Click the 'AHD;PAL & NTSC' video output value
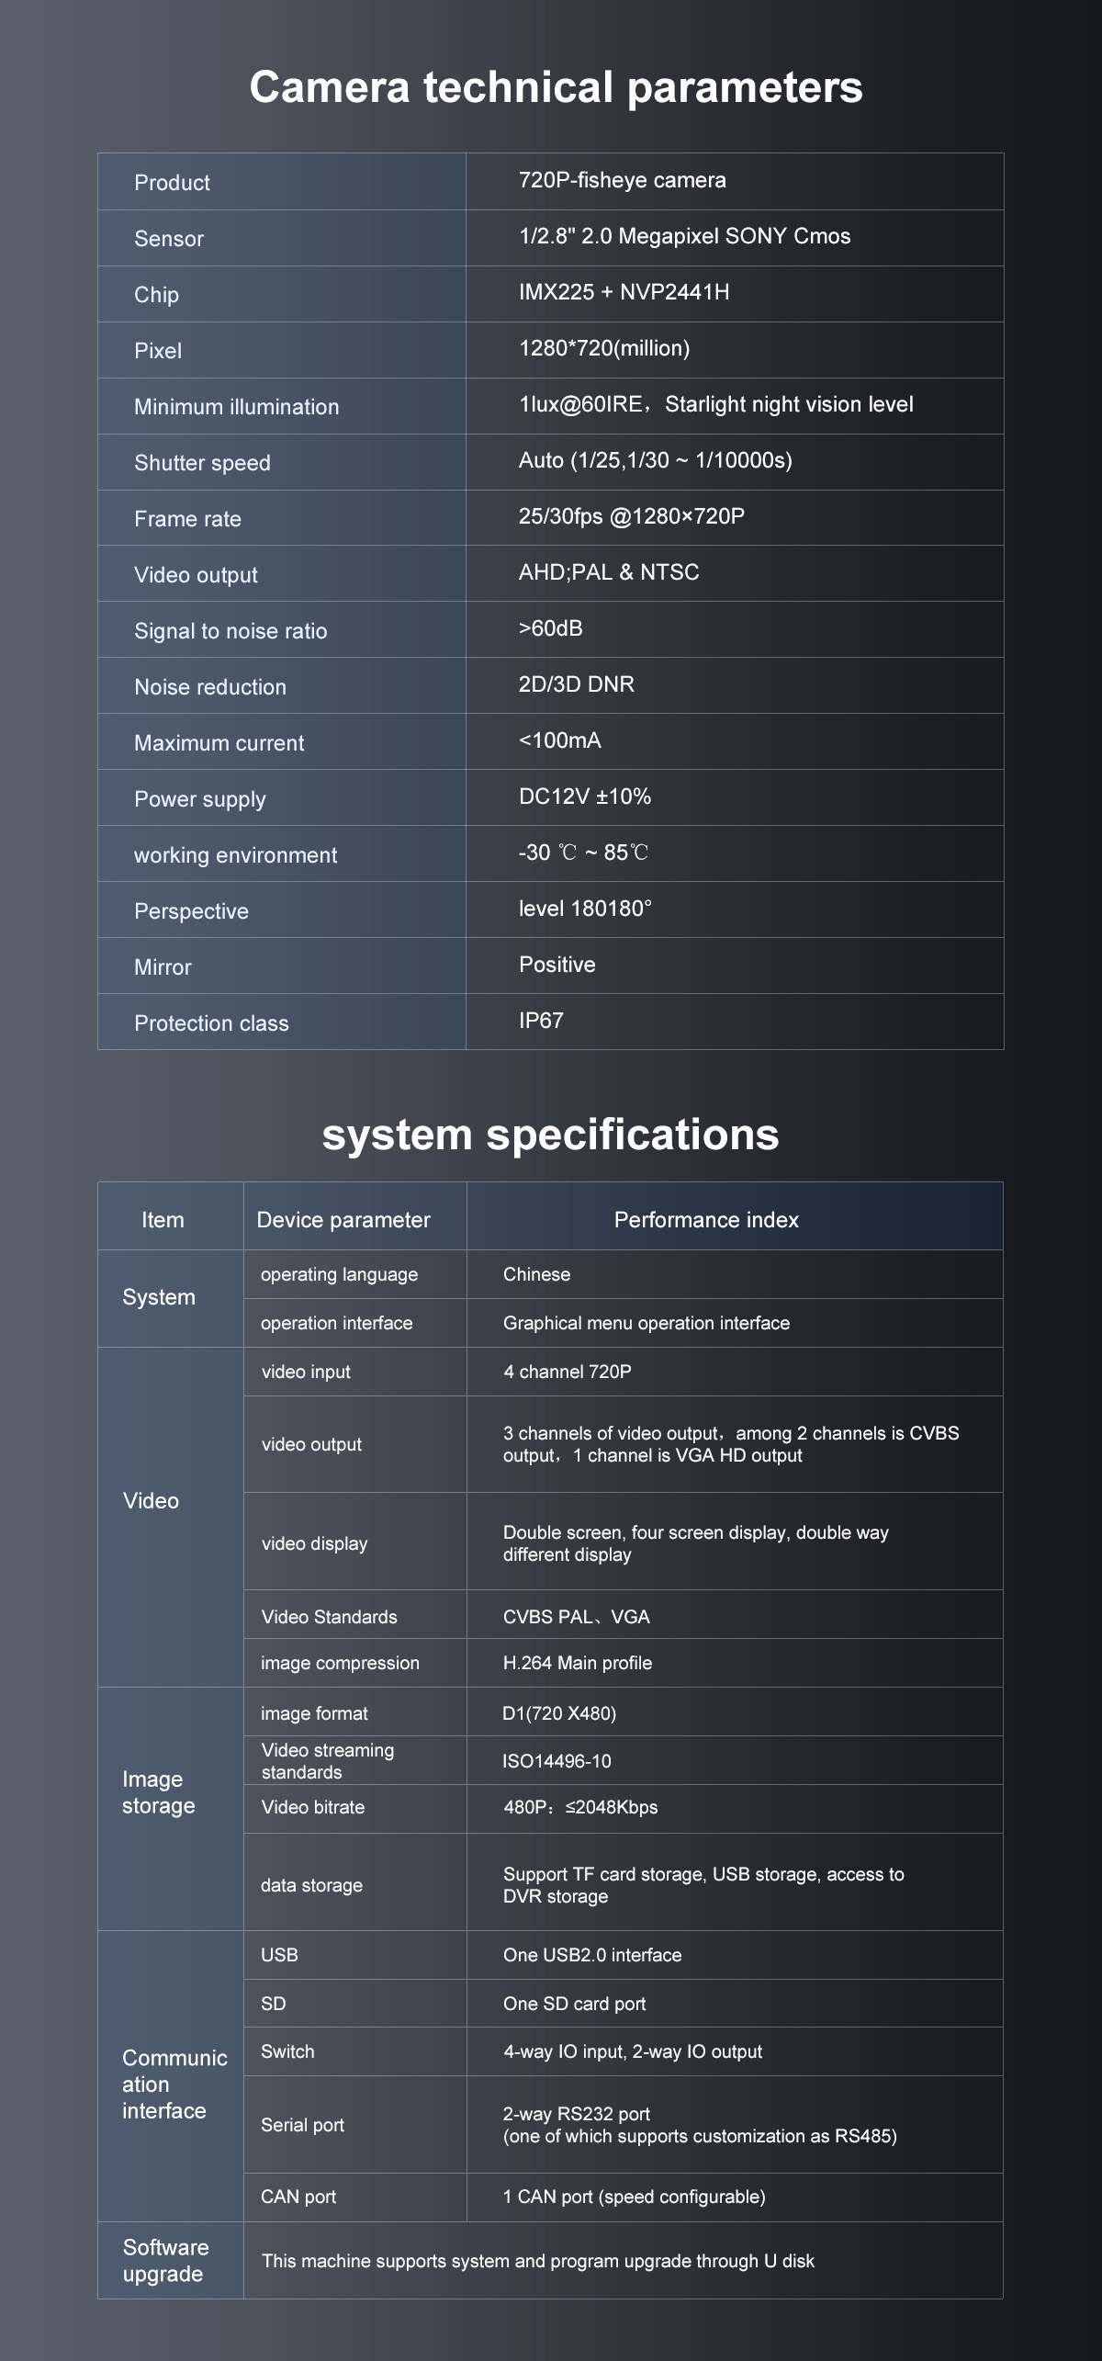The width and height of the screenshot is (1102, 2361). click(x=609, y=572)
